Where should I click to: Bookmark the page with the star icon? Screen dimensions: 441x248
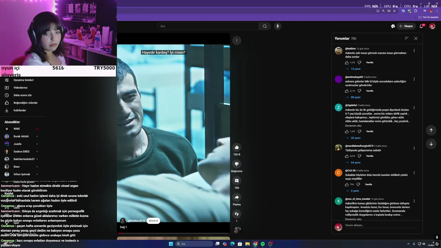(394, 11)
